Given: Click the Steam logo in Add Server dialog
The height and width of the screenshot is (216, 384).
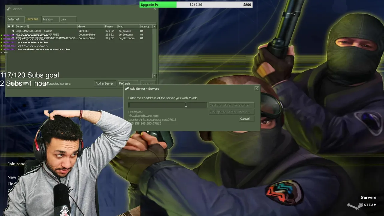Looking at the screenshot, I should click(127, 88).
